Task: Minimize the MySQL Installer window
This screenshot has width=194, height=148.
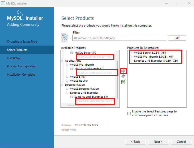Action: [x=166, y=3]
